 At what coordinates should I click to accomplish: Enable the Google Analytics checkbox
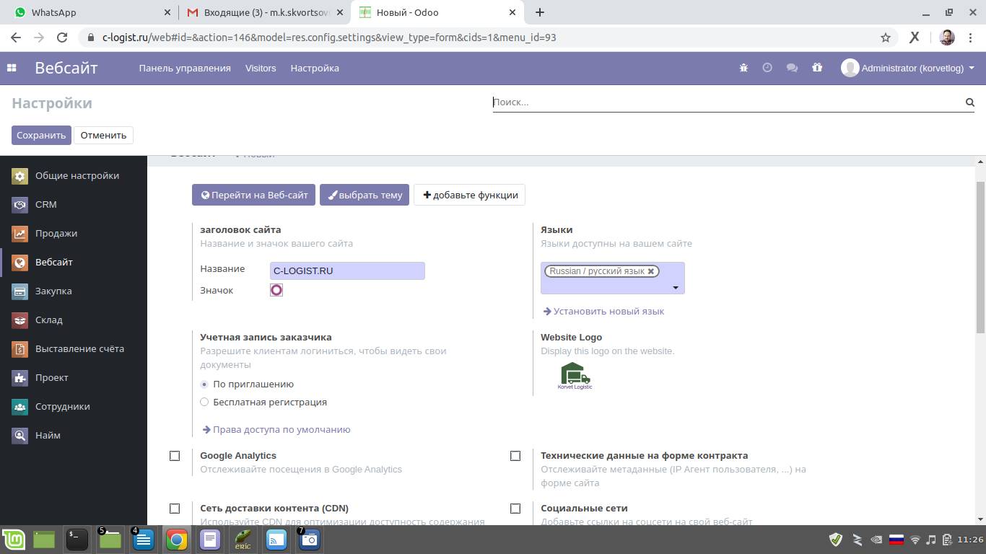pyautogui.click(x=175, y=456)
